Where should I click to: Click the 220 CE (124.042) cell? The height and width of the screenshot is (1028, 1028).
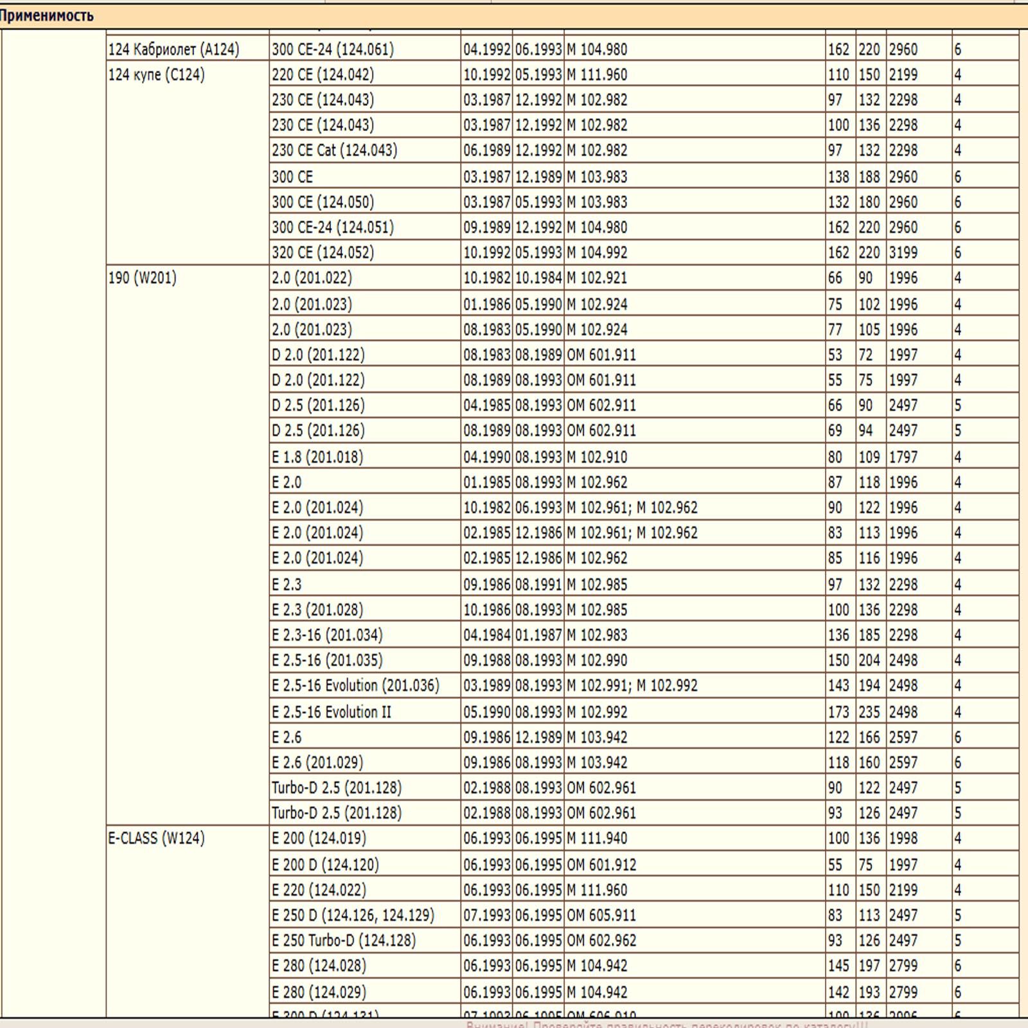point(365,75)
